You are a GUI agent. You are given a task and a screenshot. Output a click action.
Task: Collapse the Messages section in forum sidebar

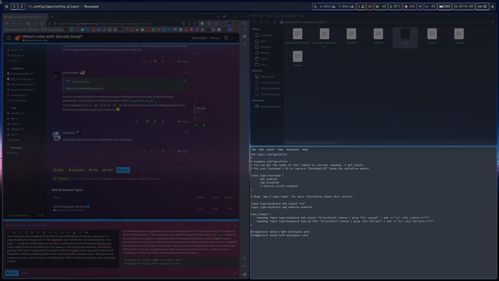click(x=15, y=148)
